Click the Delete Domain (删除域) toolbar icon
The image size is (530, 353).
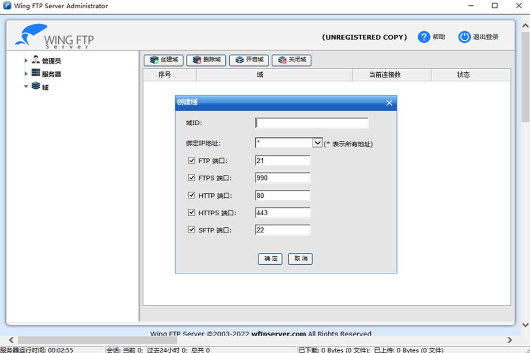pyautogui.click(x=197, y=60)
